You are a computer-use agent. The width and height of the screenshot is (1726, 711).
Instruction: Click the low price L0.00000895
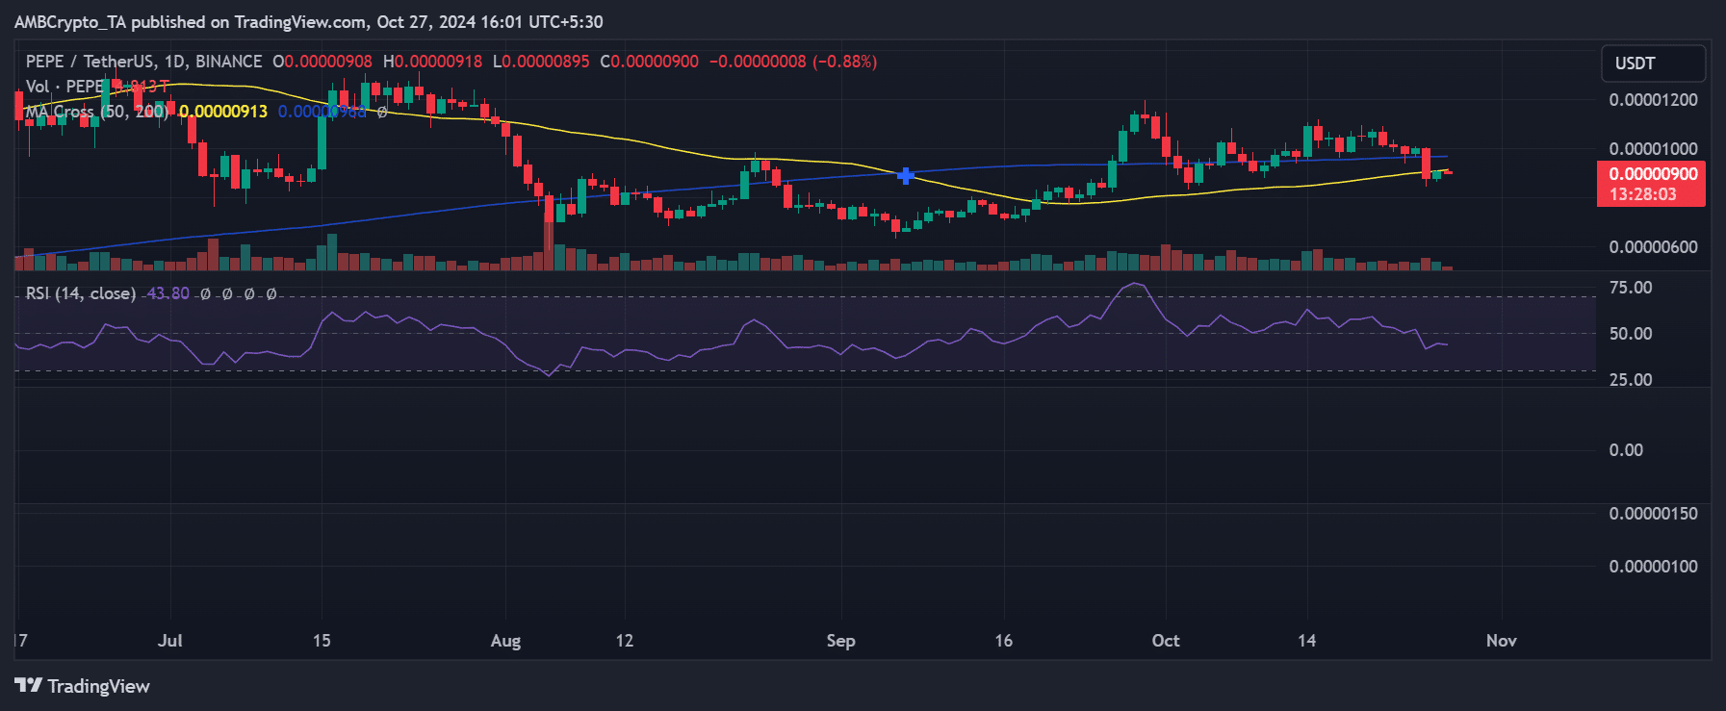click(541, 62)
